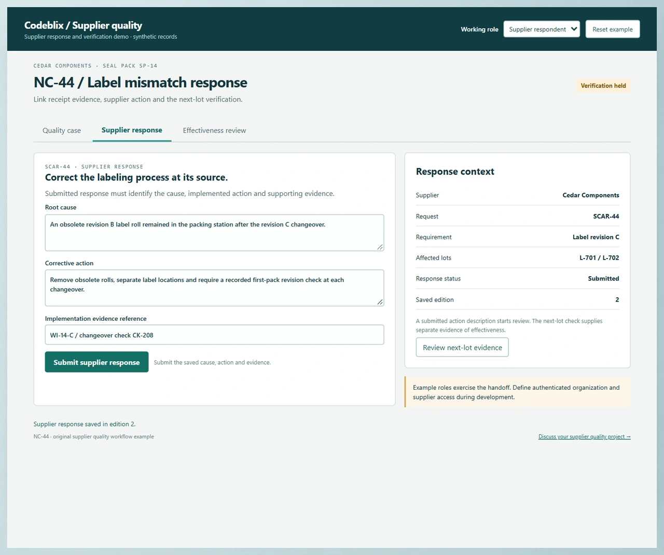Select the Supplier response tab

click(132, 130)
